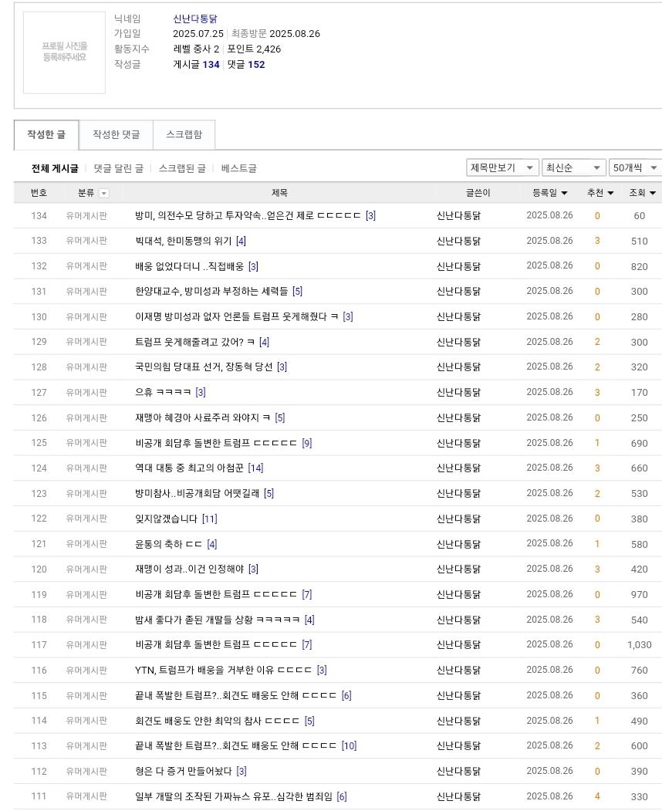Open the 최신순 sort order dropdown

tap(573, 167)
